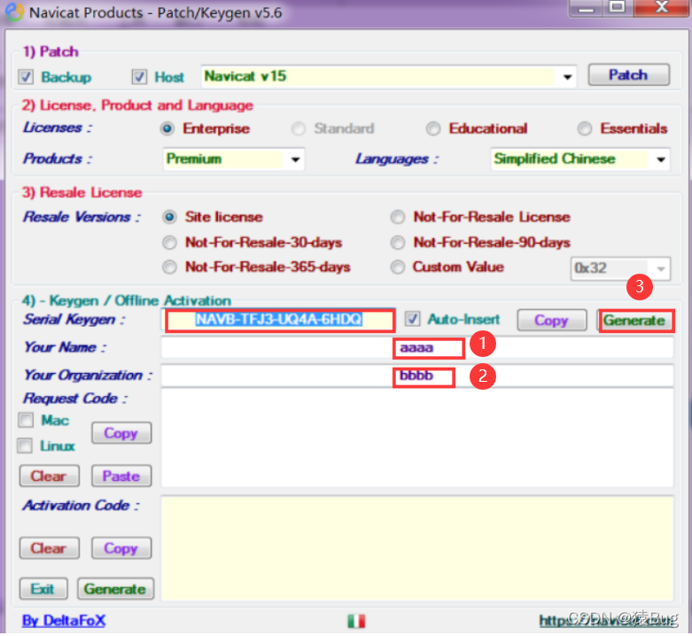Toggle the Host checkbox

coord(139,77)
